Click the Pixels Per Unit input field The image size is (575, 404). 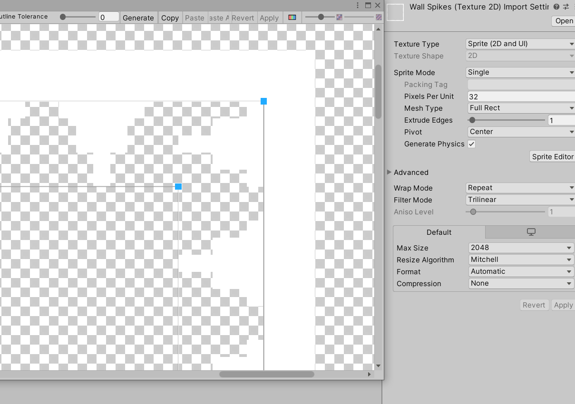[521, 96]
